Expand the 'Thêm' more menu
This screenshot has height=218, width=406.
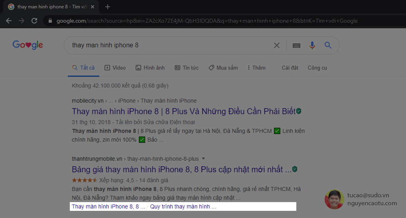click(x=256, y=68)
